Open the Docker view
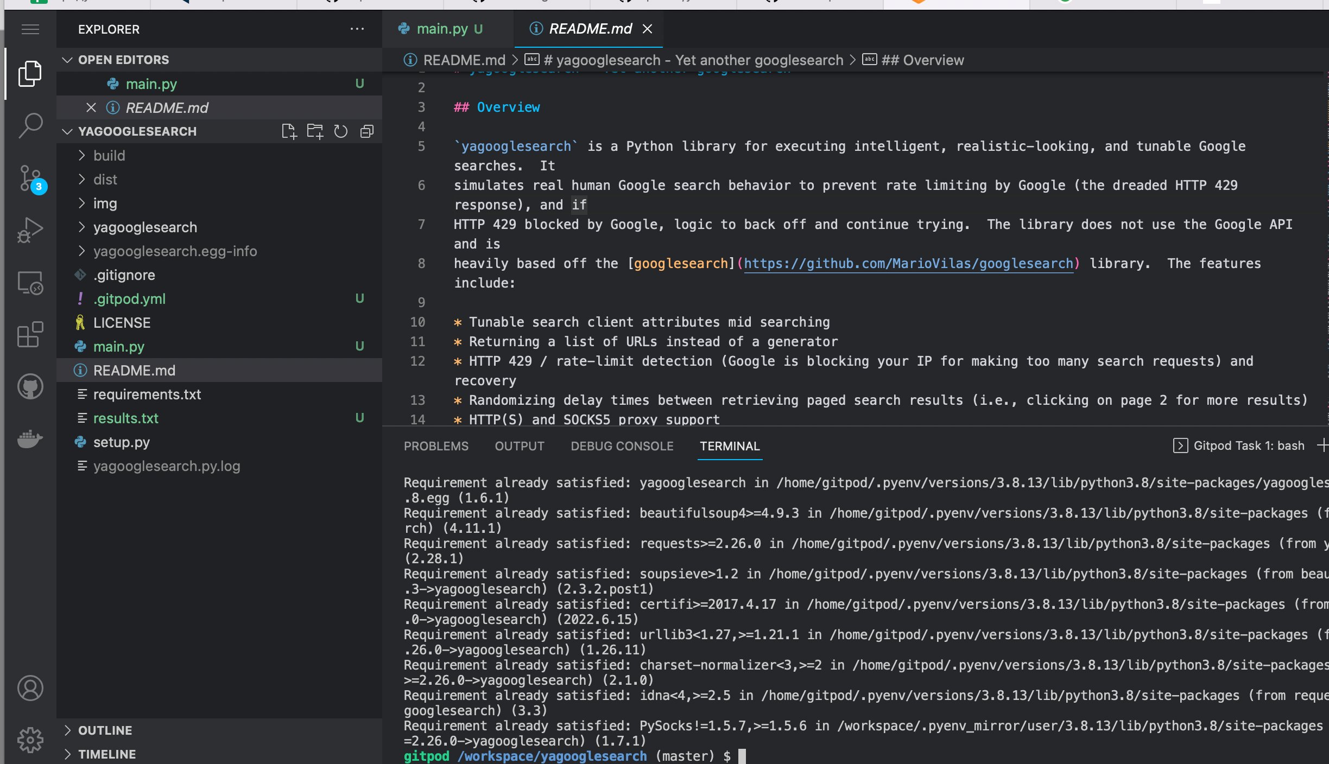The image size is (1329, 764). [30, 438]
